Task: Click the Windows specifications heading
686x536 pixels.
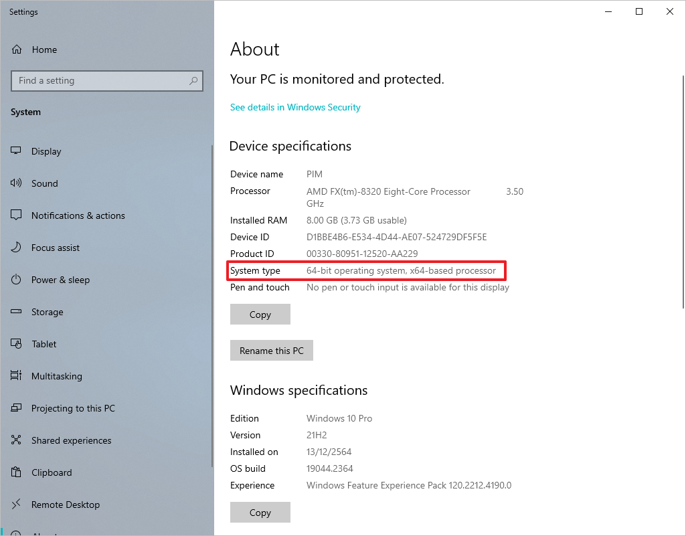Action: click(298, 390)
